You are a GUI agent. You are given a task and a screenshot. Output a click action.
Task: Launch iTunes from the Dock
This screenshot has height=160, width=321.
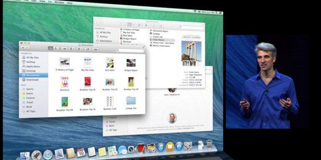pos(161,147)
